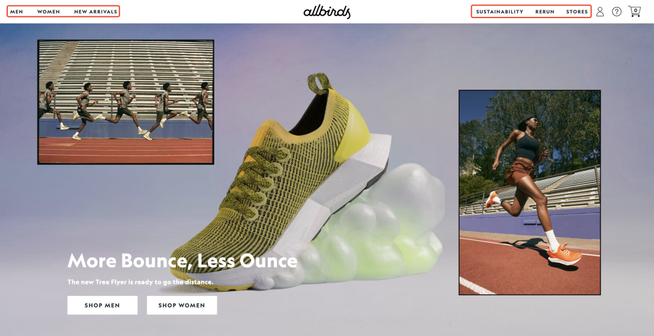Click the Shop Women button
Image resolution: width=654 pixels, height=336 pixels.
(182, 305)
